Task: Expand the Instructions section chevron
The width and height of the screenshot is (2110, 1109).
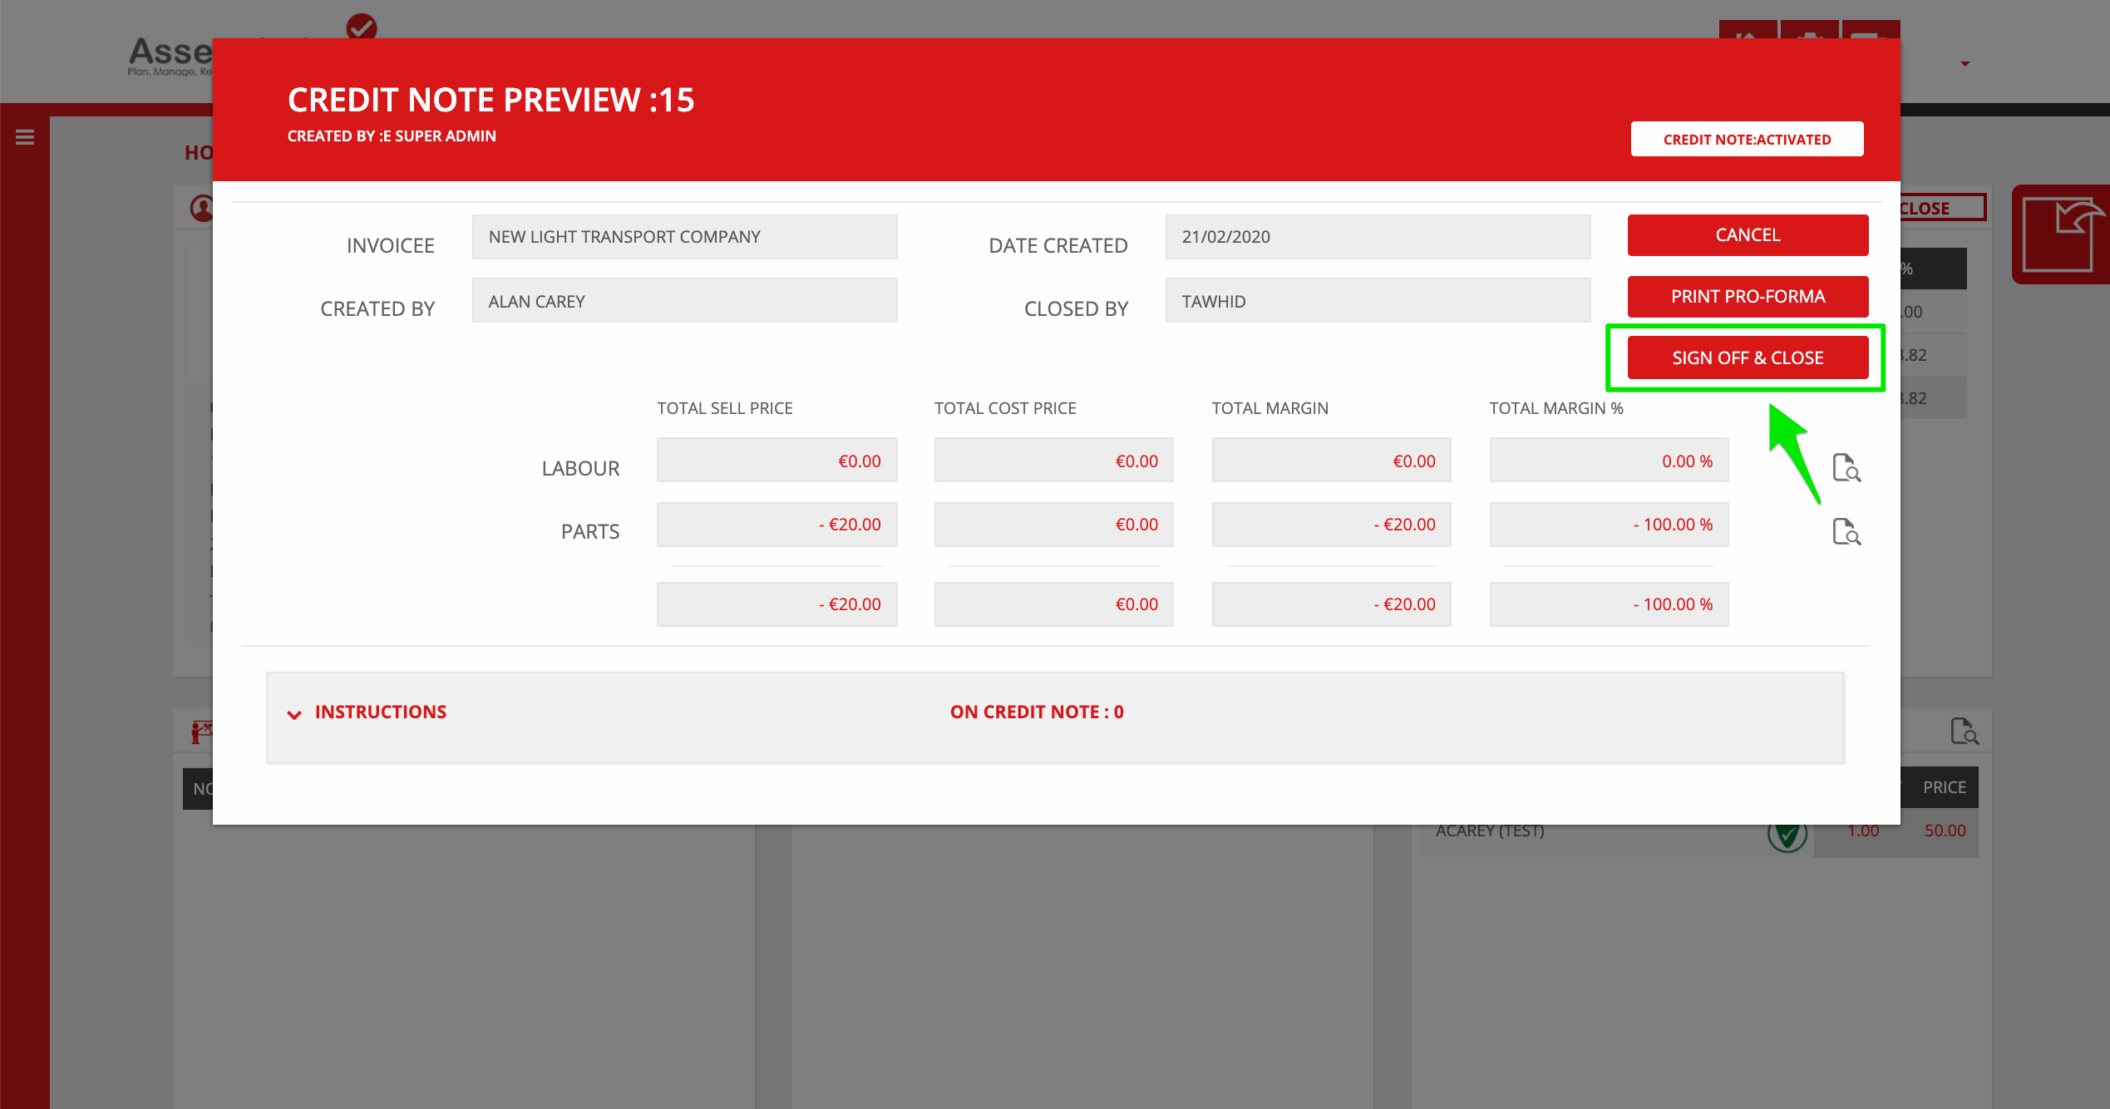Action: 294,714
